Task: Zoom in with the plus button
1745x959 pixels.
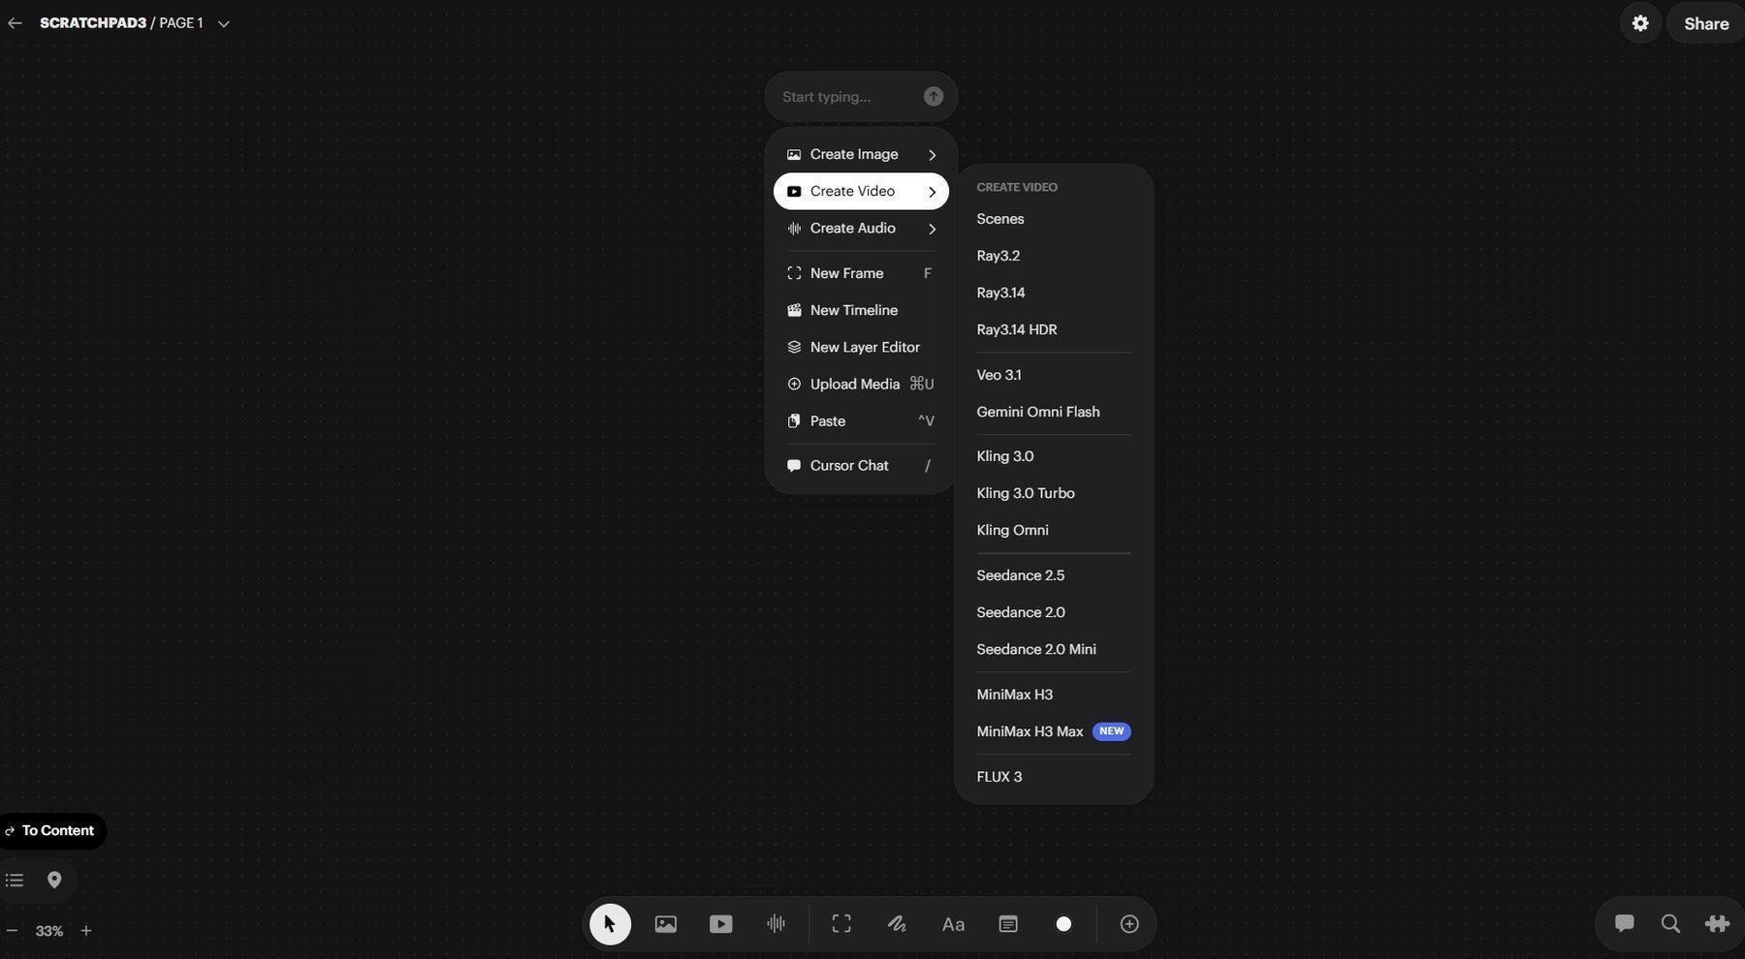Action: pos(86,931)
